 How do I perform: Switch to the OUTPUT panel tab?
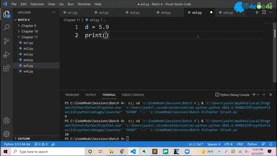pyautogui.click(x=90, y=95)
